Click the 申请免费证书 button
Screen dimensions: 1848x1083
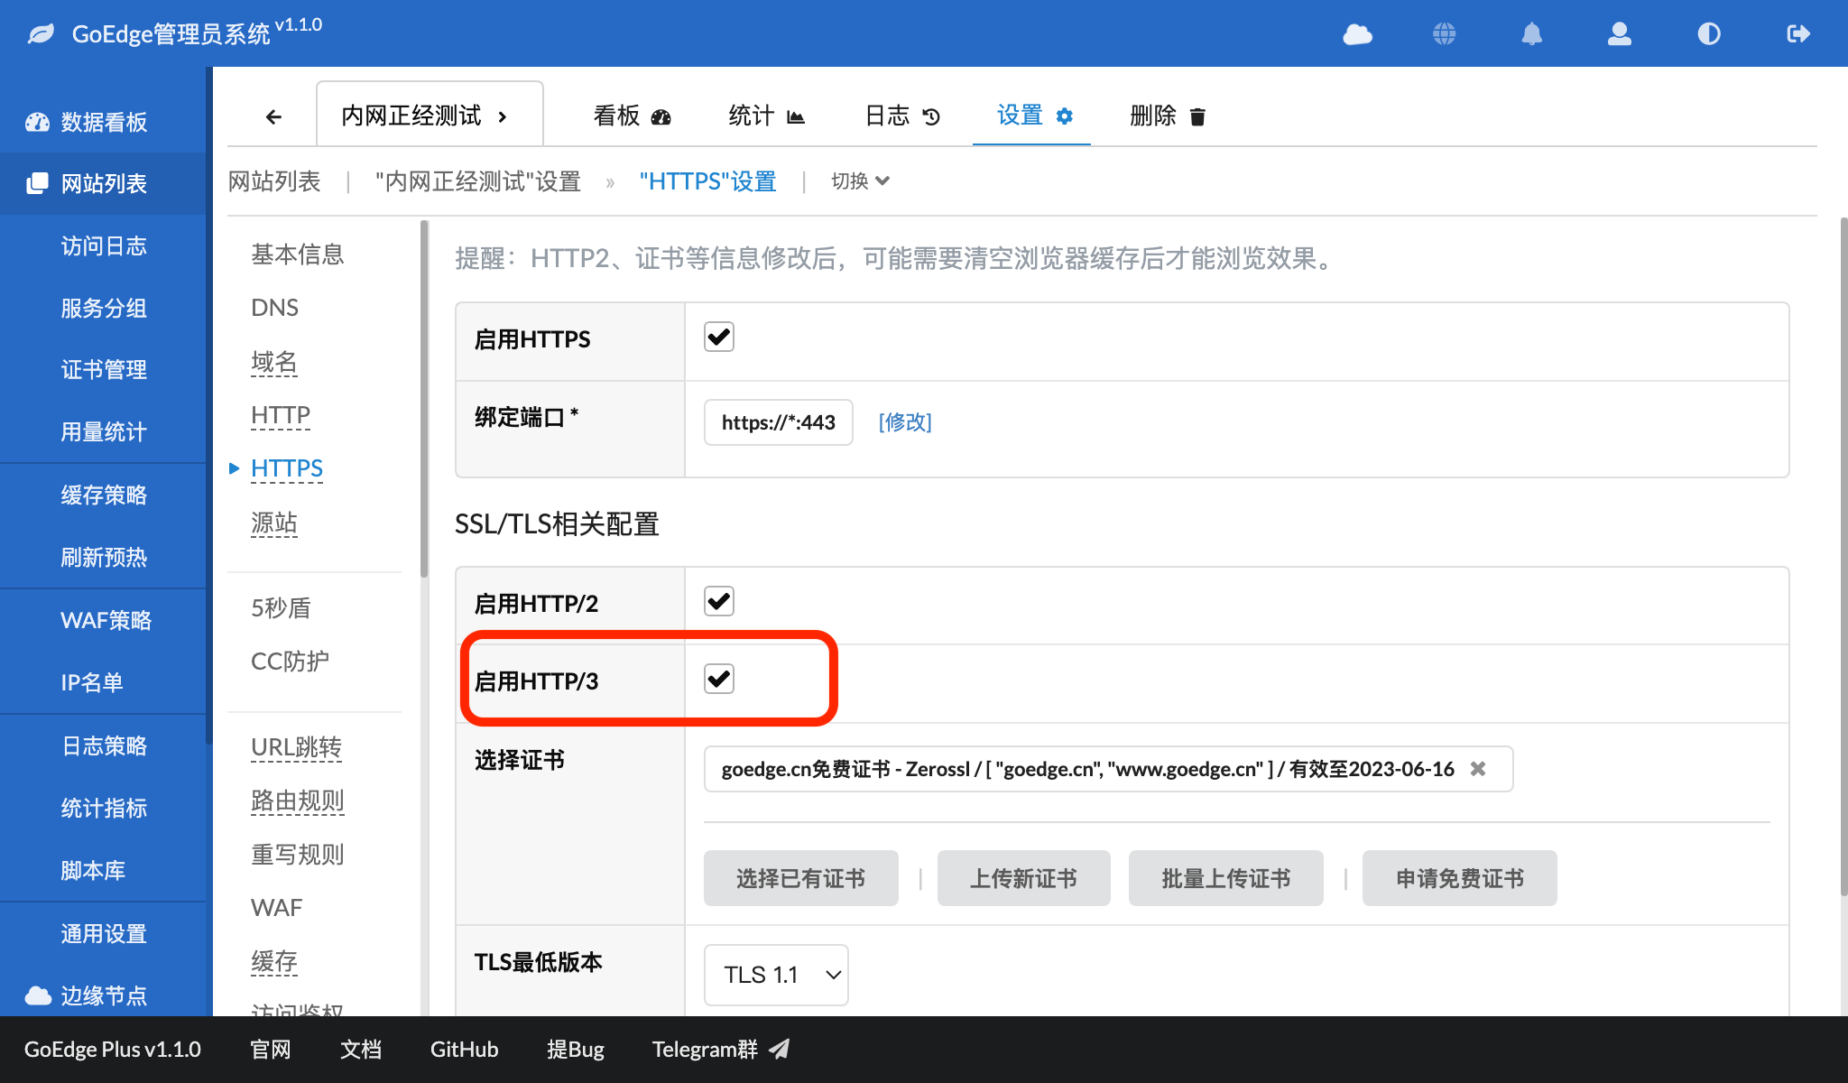[x=1459, y=877]
